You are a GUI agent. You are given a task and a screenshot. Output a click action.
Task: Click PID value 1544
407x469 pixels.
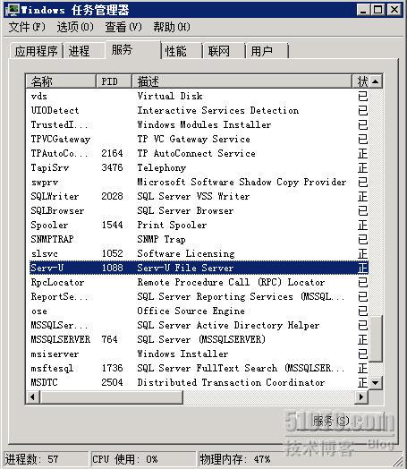(112, 225)
